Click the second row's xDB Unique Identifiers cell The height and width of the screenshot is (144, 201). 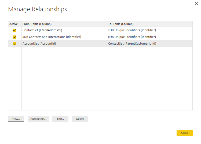tap(132, 37)
